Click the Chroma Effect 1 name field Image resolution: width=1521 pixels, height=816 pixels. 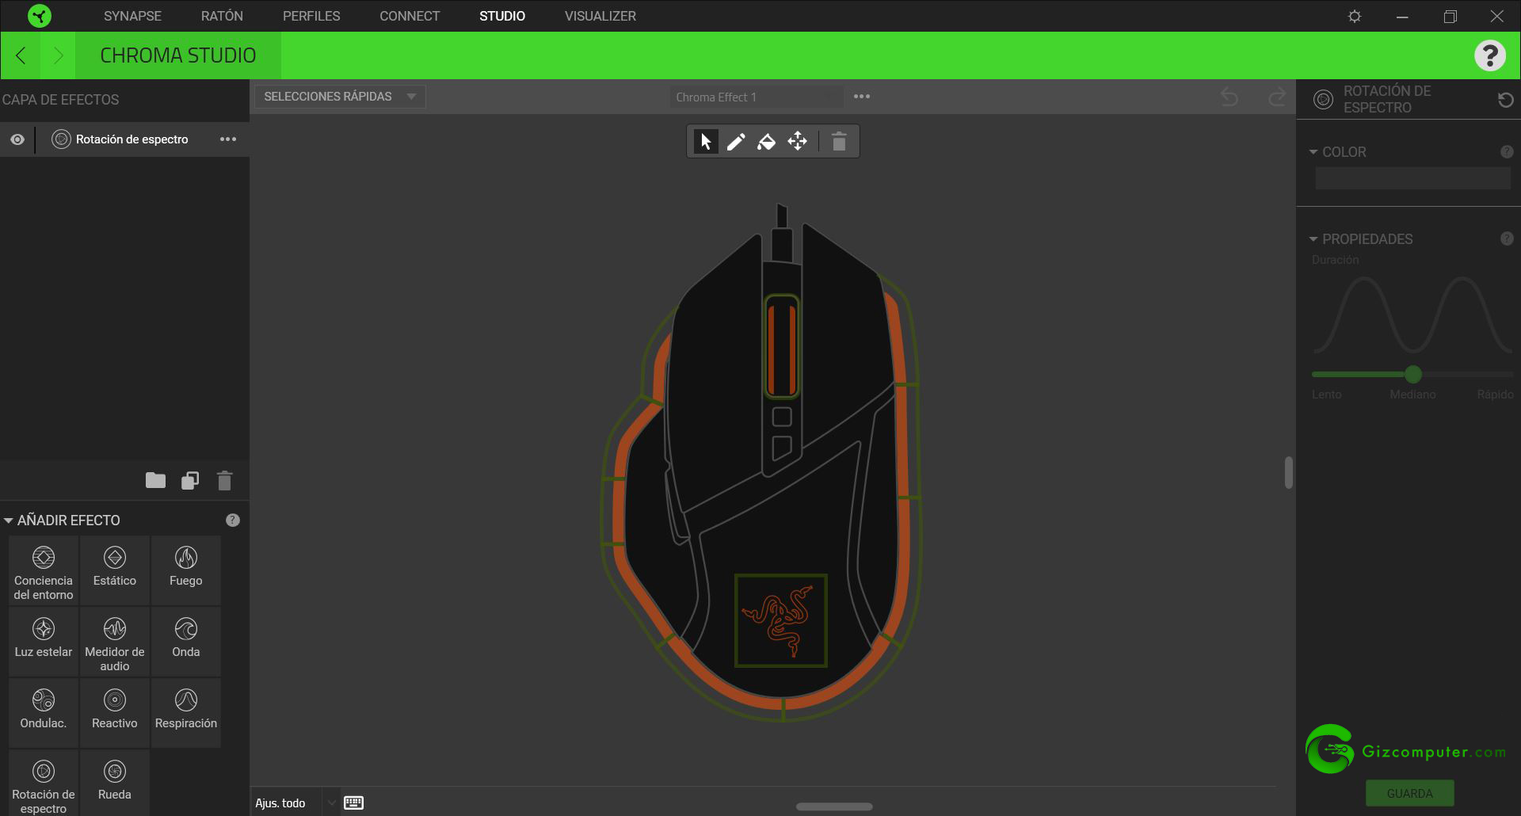[x=757, y=97]
